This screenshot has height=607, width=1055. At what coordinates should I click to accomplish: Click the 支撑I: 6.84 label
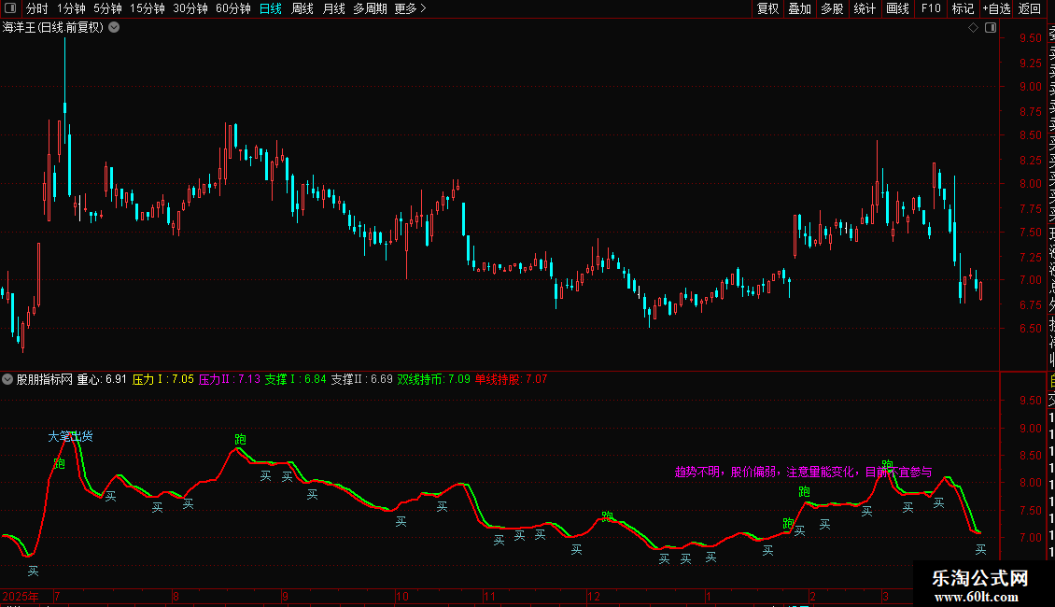point(295,379)
